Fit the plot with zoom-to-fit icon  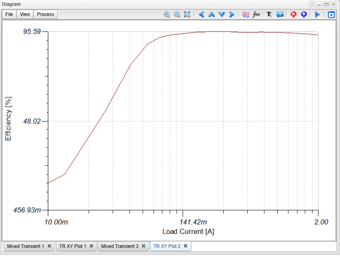coord(187,14)
